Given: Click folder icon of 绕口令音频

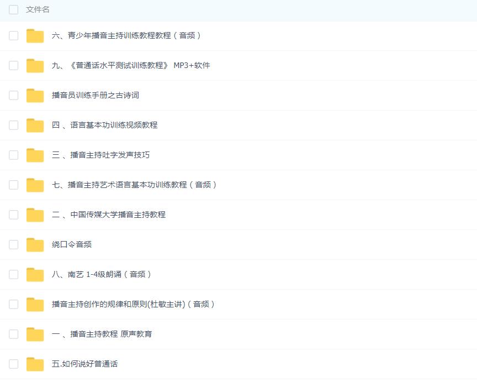Looking at the screenshot, I should [x=35, y=245].
